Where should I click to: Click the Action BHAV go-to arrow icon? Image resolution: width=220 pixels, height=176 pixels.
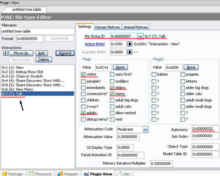click(x=130, y=44)
